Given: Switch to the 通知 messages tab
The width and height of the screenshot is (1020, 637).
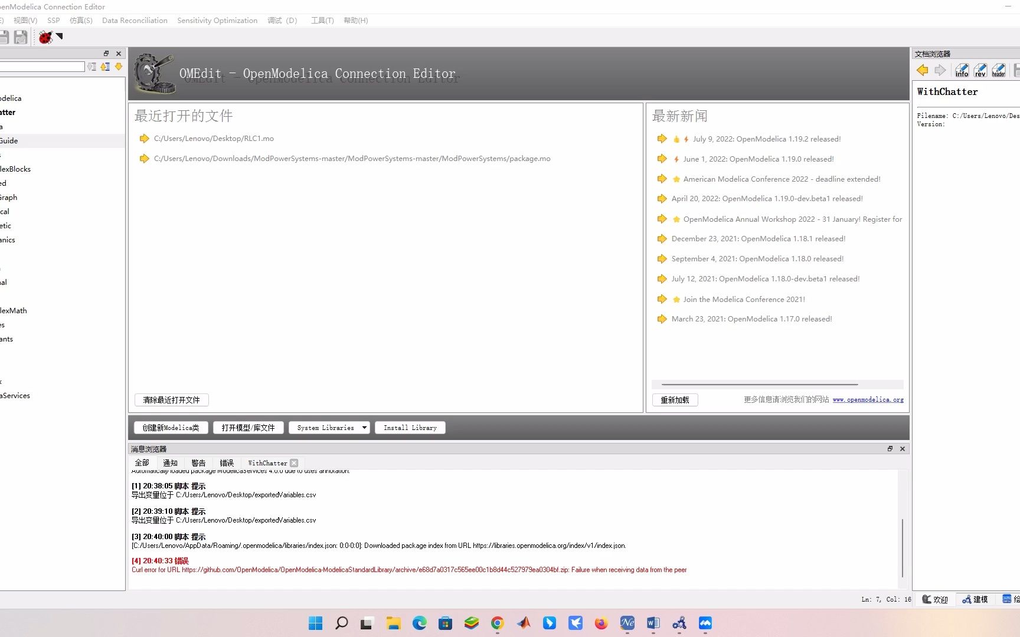Looking at the screenshot, I should tap(170, 463).
